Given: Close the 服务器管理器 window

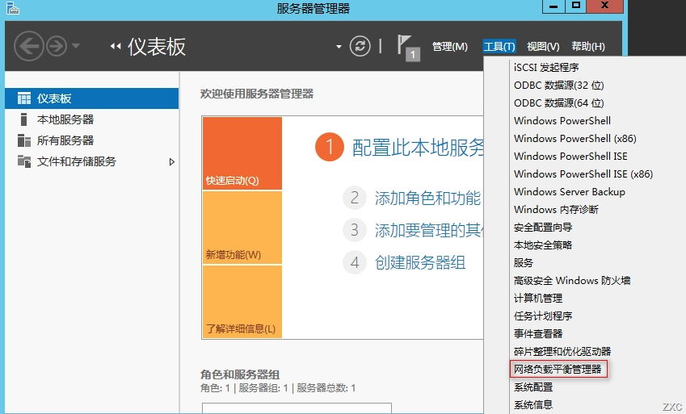Looking at the screenshot, I should [605, 6].
